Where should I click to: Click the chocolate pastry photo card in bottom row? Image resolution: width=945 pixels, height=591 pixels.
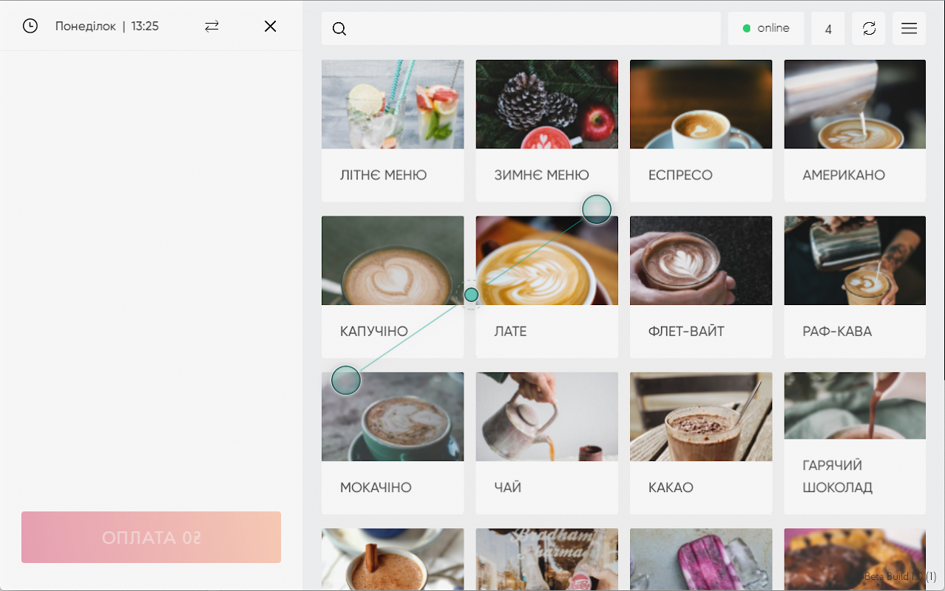[x=855, y=559]
